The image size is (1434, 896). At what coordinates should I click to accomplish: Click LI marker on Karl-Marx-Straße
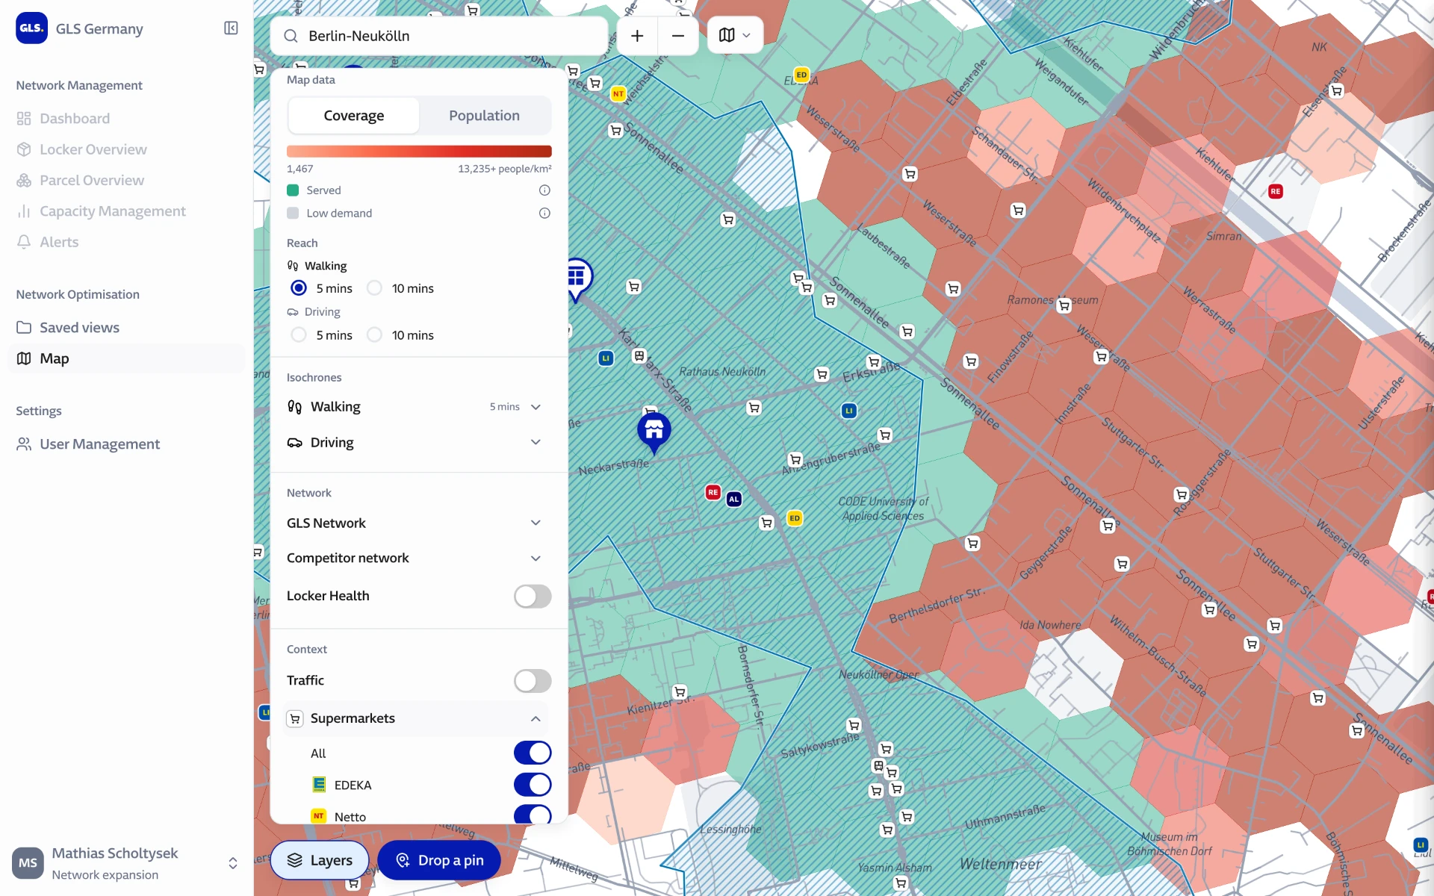point(606,358)
